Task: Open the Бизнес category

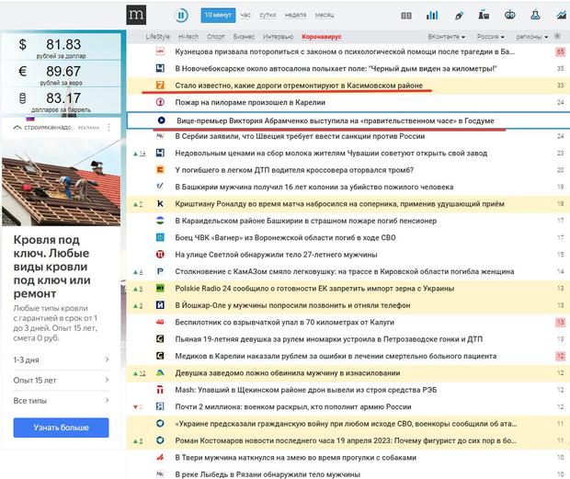Action: point(244,37)
